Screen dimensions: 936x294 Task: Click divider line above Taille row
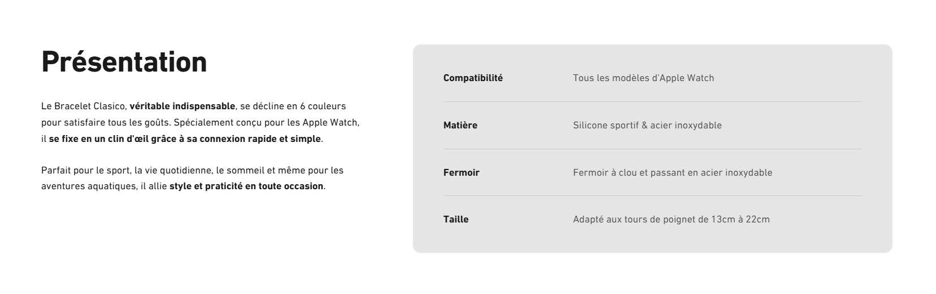[652, 195]
